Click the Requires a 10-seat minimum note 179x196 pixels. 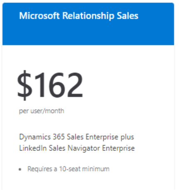click(68, 169)
